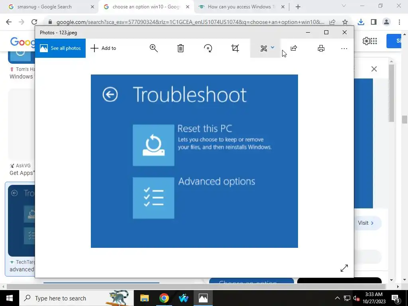
Task: Open the notification center icon
Action: tap(396, 298)
